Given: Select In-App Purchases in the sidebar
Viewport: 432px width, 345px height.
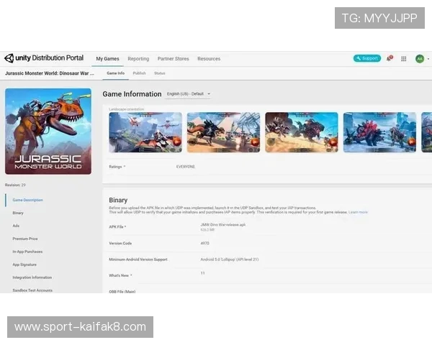Looking at the screenshot, I should point(27,252).
